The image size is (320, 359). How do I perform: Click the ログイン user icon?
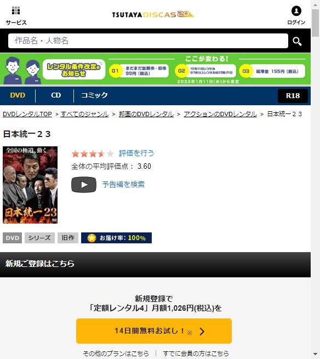[x=296, y=11]
